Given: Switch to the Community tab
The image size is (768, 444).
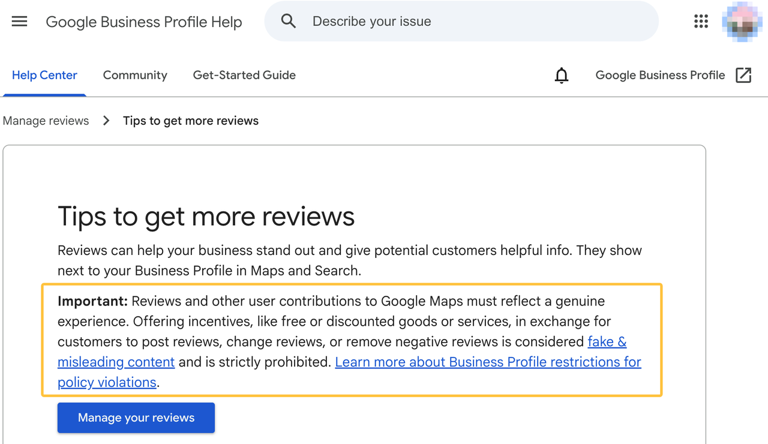Looking at the screenshot, I should pos(135,76).
